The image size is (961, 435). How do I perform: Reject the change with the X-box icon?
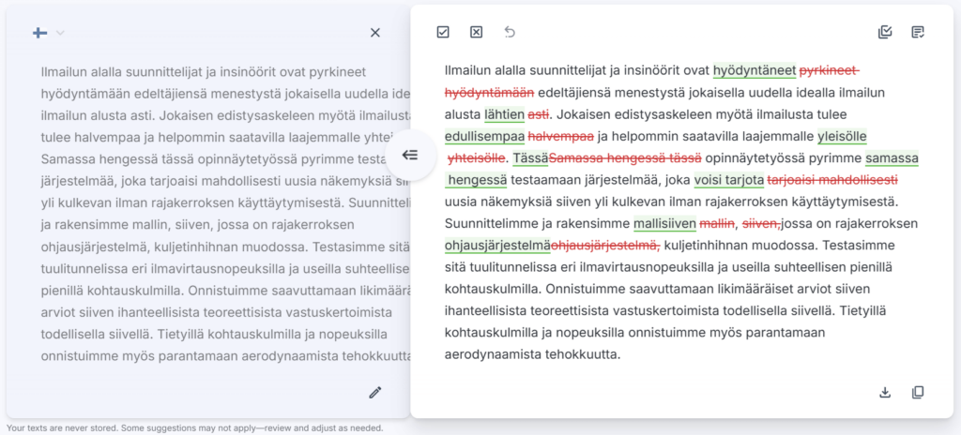(476, 32)
